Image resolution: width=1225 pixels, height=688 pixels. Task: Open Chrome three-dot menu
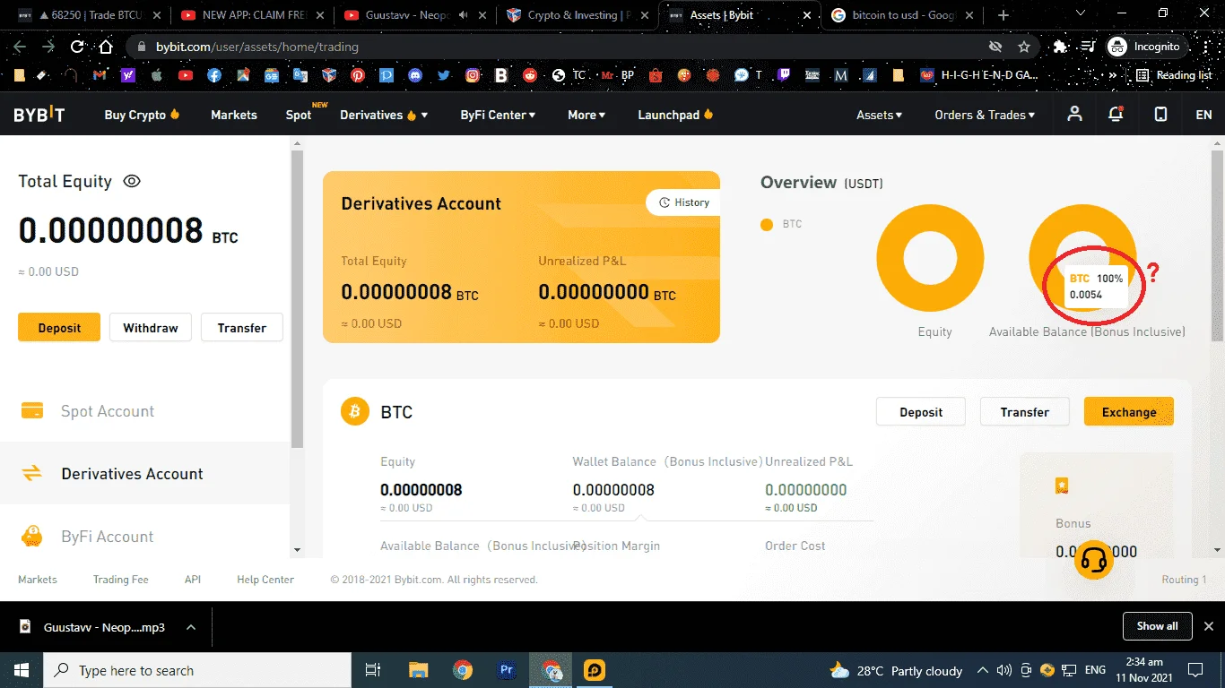[x=1205, y=47]
